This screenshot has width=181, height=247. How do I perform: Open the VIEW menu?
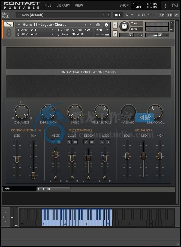(x=79, y=5)
